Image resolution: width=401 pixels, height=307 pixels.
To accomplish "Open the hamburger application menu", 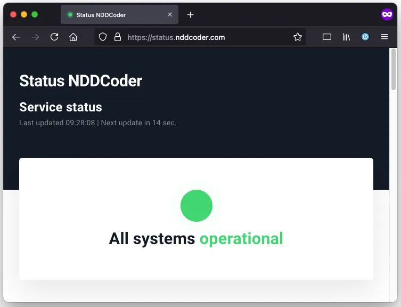I will 384,37.
